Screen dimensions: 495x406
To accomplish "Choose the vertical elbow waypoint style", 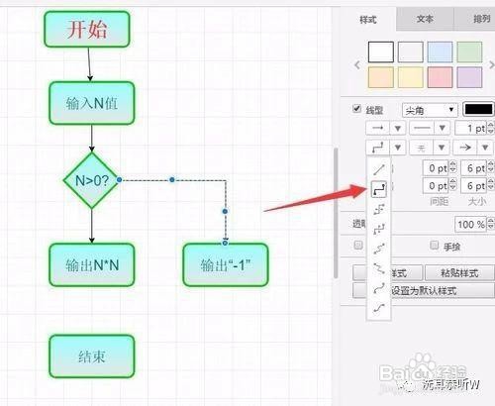I will (379, 229).
